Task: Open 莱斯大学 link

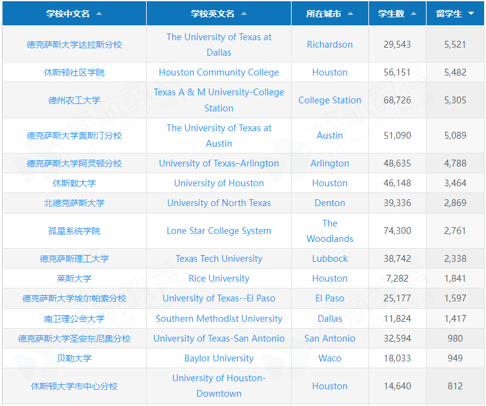Action: click(x=74, y=279)
